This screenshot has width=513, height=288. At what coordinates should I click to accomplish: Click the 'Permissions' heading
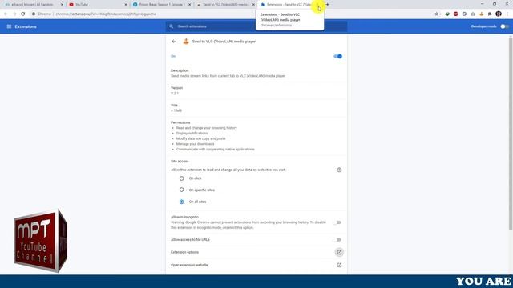pos(180,122)
